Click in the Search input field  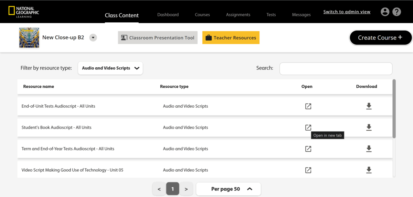(x=336, y=68)
